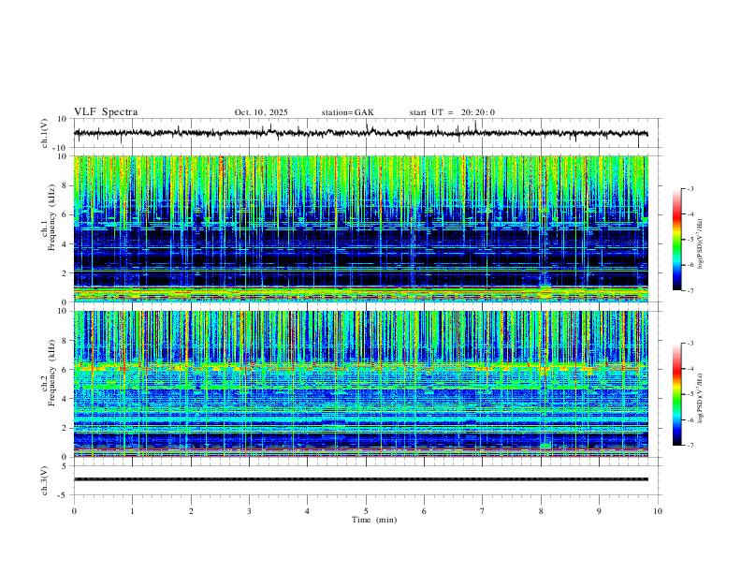Click the ch.1 waveform trace plot
The height and width of the screenshot is (573, 741).
point(360,133)
